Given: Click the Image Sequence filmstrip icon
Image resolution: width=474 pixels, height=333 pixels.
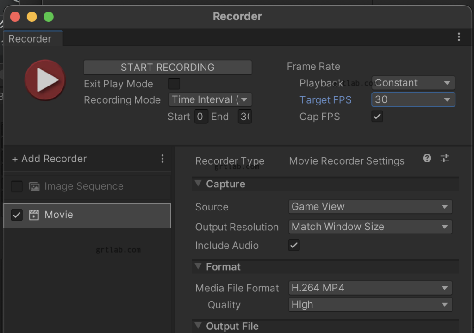Looking at the screenshot, I should (34, 186).
